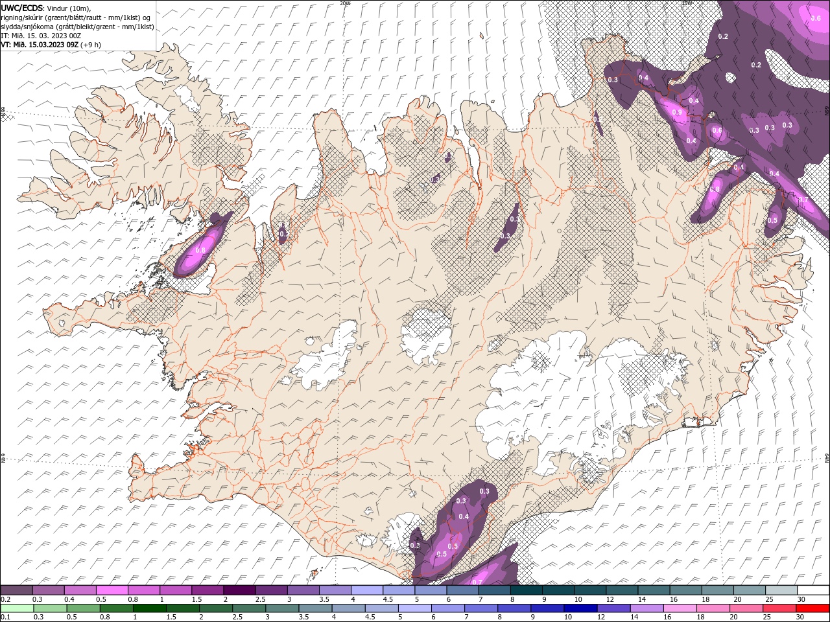Image resolution: width=830 pixels, height=622 pixels.
Task: Select the white 30 swatch in snow legend
Action: coord(813,590)
